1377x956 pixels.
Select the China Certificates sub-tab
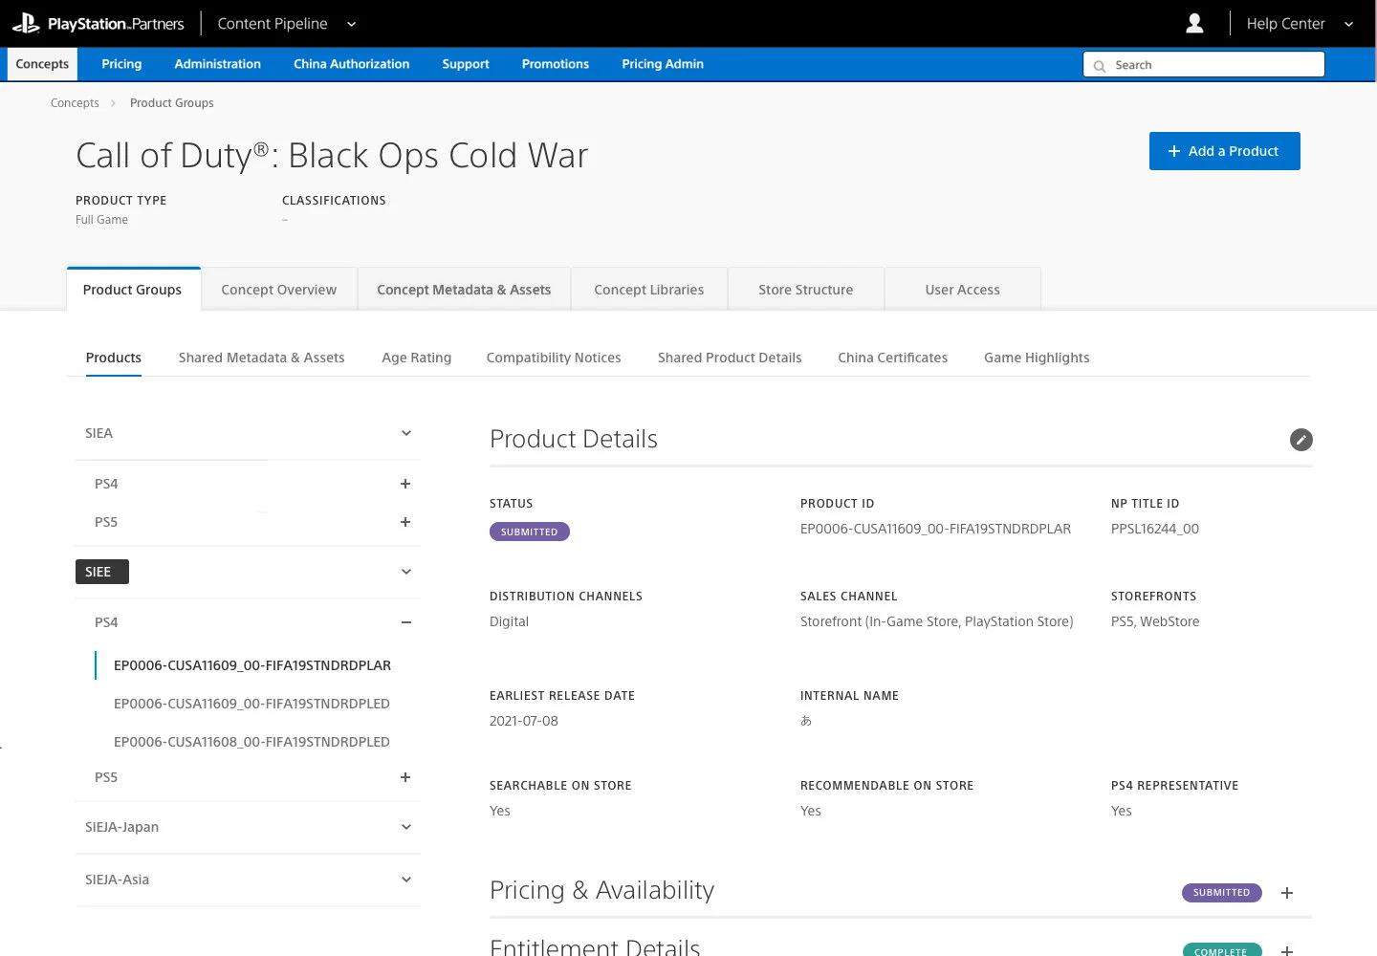click(x=893, y=358)
